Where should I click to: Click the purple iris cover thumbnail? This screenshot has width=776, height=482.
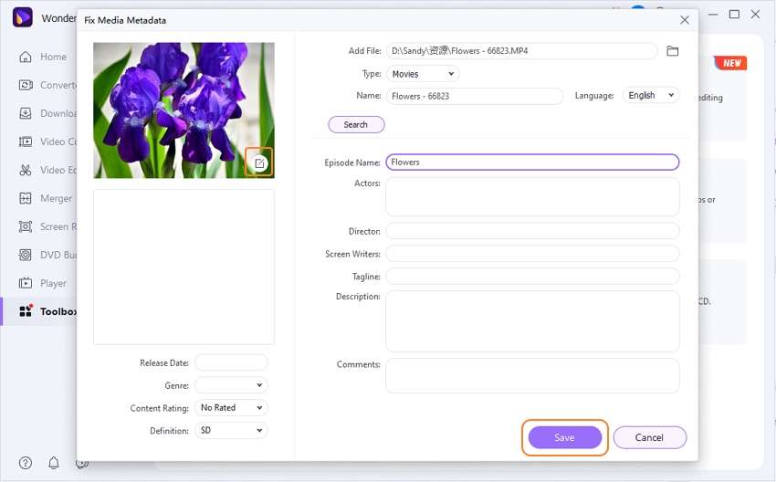[184, 110]
